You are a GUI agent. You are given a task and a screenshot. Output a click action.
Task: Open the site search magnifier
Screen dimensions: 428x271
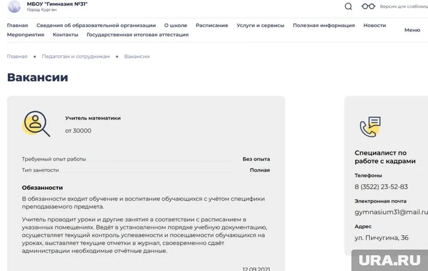[x=348, y=7]
